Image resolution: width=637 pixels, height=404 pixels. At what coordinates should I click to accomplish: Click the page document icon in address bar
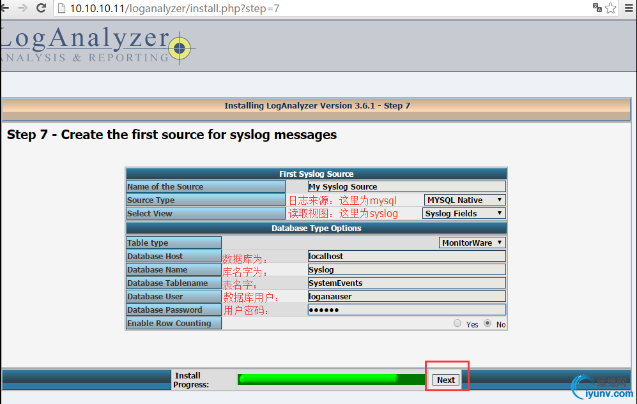coord(61,8)
